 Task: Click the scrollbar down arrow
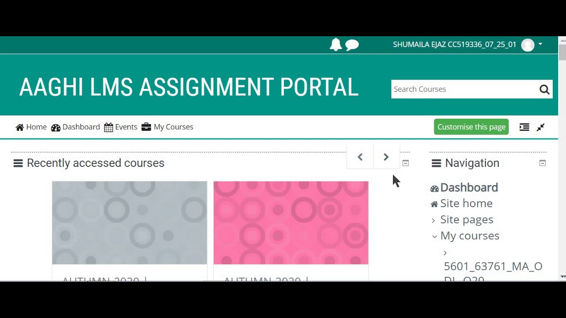(x=562, y=277)
